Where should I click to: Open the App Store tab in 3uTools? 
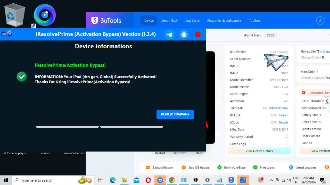point(192,21)
